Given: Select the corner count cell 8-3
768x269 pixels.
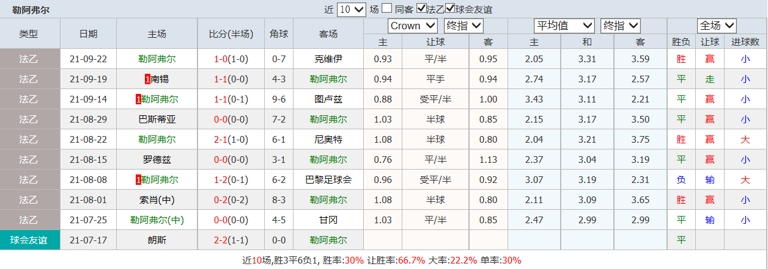Looking at the screenshot, I should click(x=279, y=199).
